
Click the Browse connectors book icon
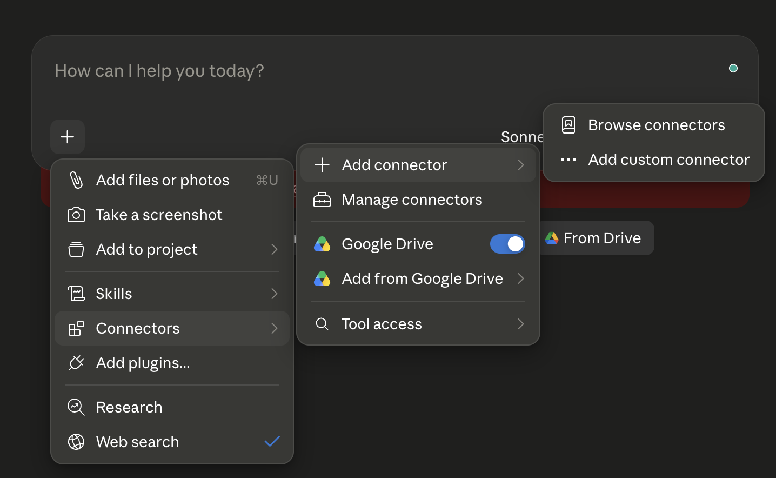568,125
